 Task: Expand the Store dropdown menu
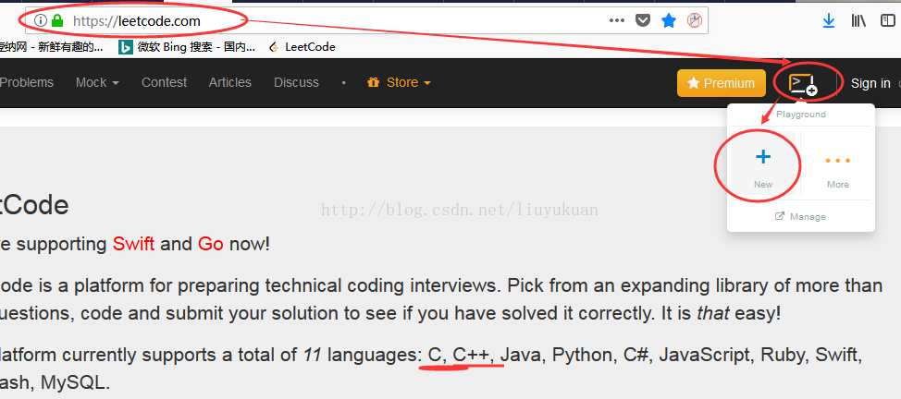pyautogui.click(x=400, y=83)
